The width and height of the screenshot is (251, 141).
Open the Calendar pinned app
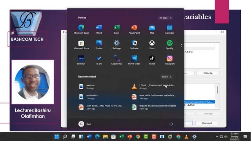pos(169,29)
